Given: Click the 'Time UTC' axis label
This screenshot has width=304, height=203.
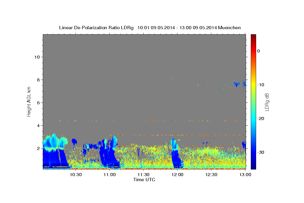Looking at the screenshot, I should pyautogui.click(x=144, y=180).
